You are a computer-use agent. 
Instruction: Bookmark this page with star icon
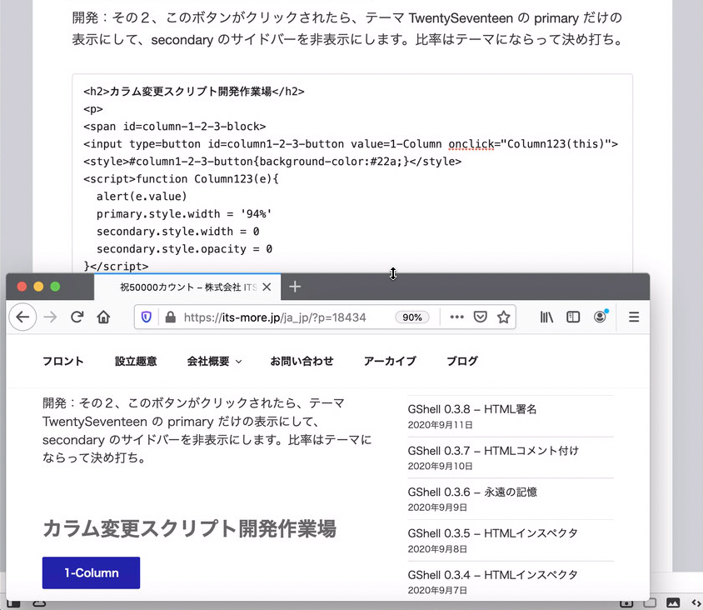[x=503, y=317]
